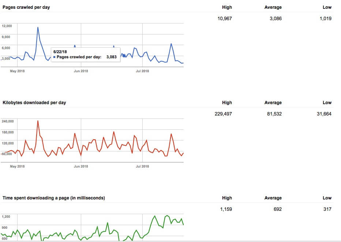Click 'May 2018' label under the red chart
This screenshot has height=242, width=341.
17,166
